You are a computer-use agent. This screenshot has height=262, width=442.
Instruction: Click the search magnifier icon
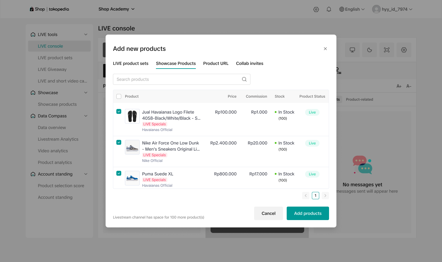point(244,79)
